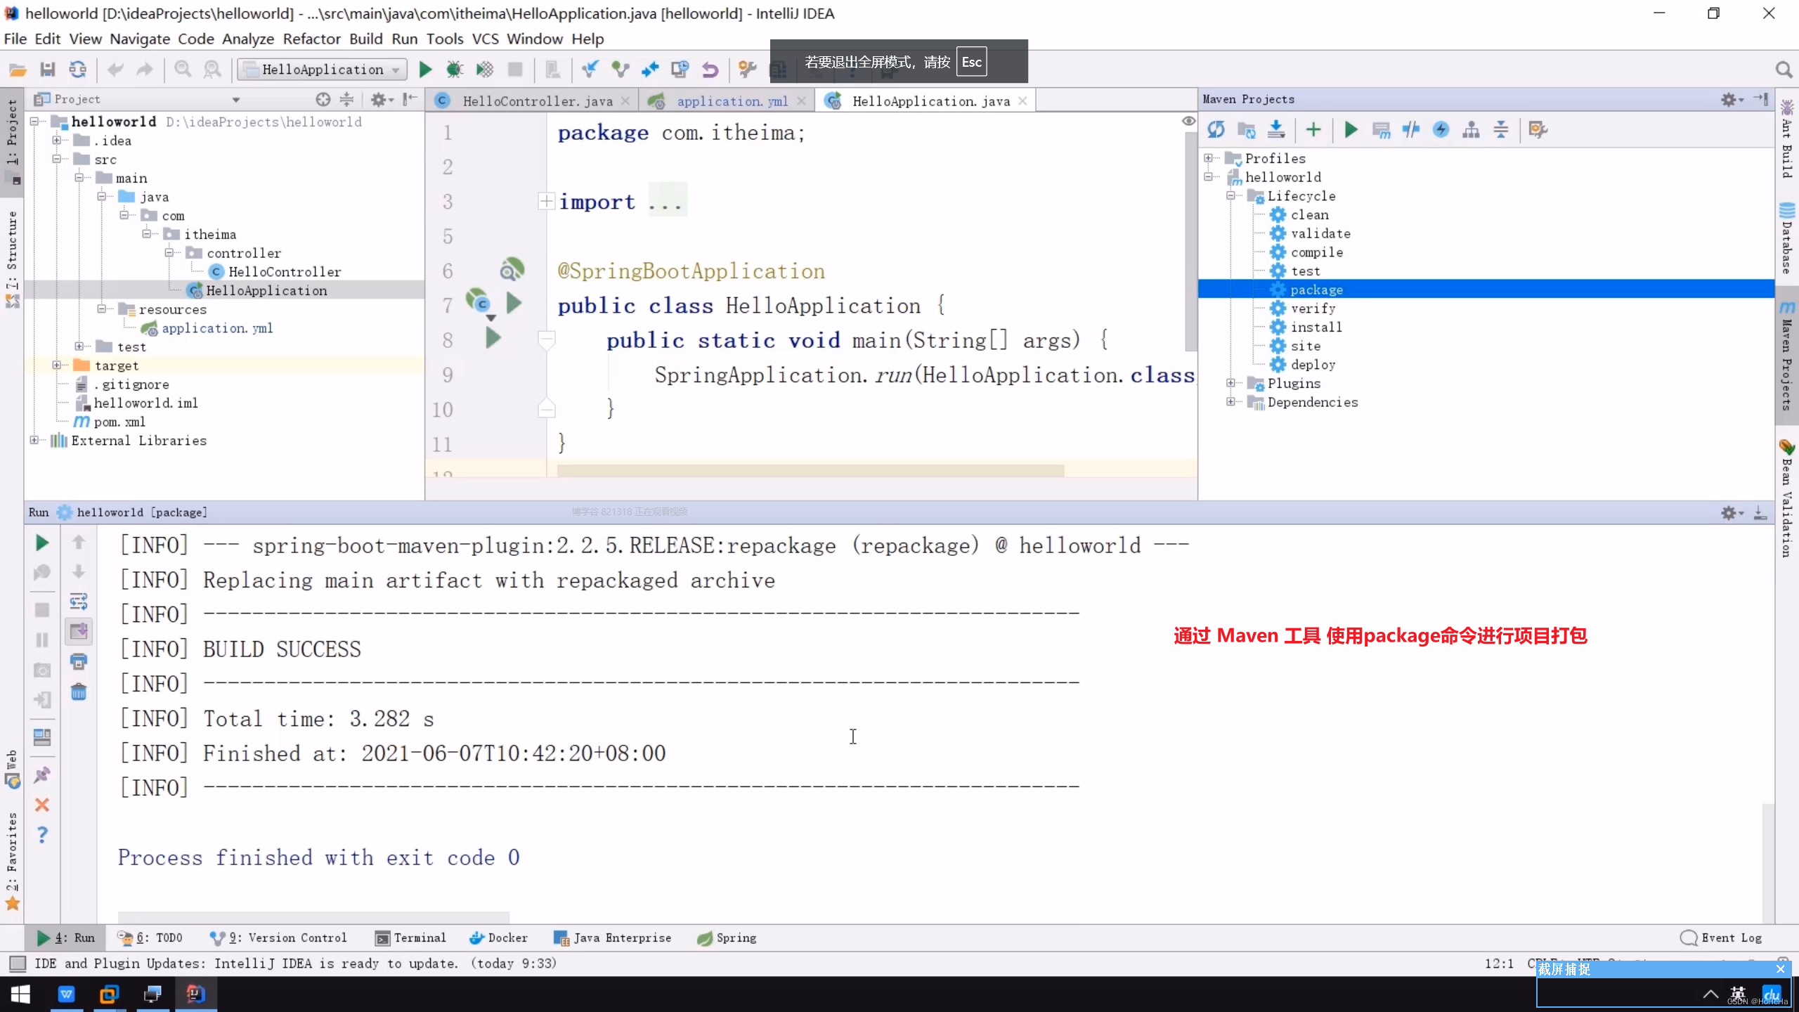Click the Run console horizontal scrollbar
The width and height of the screenshot is (1799, 1012).
(313, 917)
